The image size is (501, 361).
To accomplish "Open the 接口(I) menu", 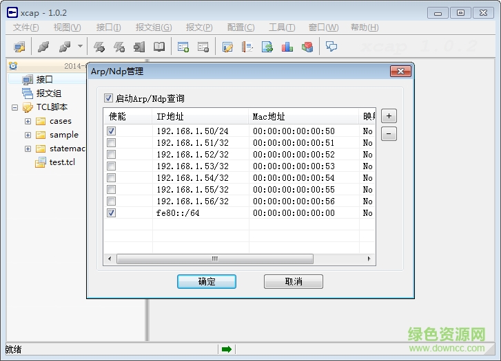I will [x=109, y=28].
